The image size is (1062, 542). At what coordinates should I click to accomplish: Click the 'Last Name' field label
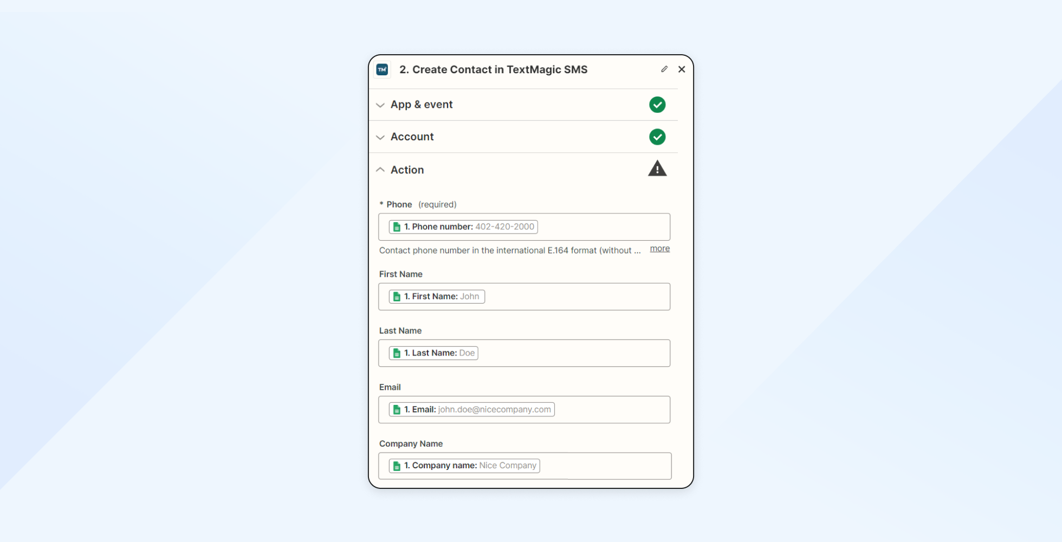point(400,331)
